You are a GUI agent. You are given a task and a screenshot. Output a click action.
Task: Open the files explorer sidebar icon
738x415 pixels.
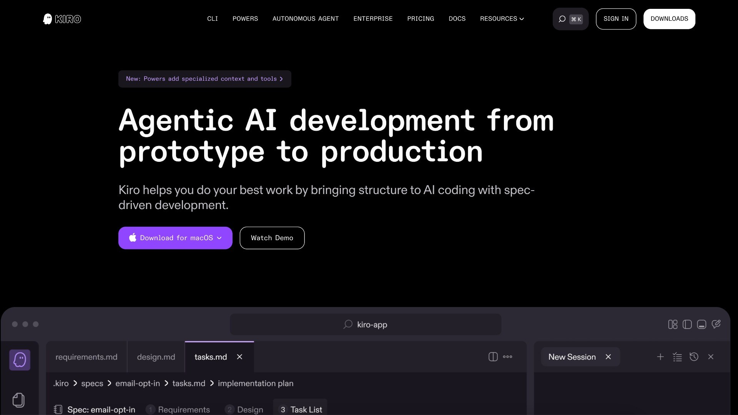(x=18, y=400)
